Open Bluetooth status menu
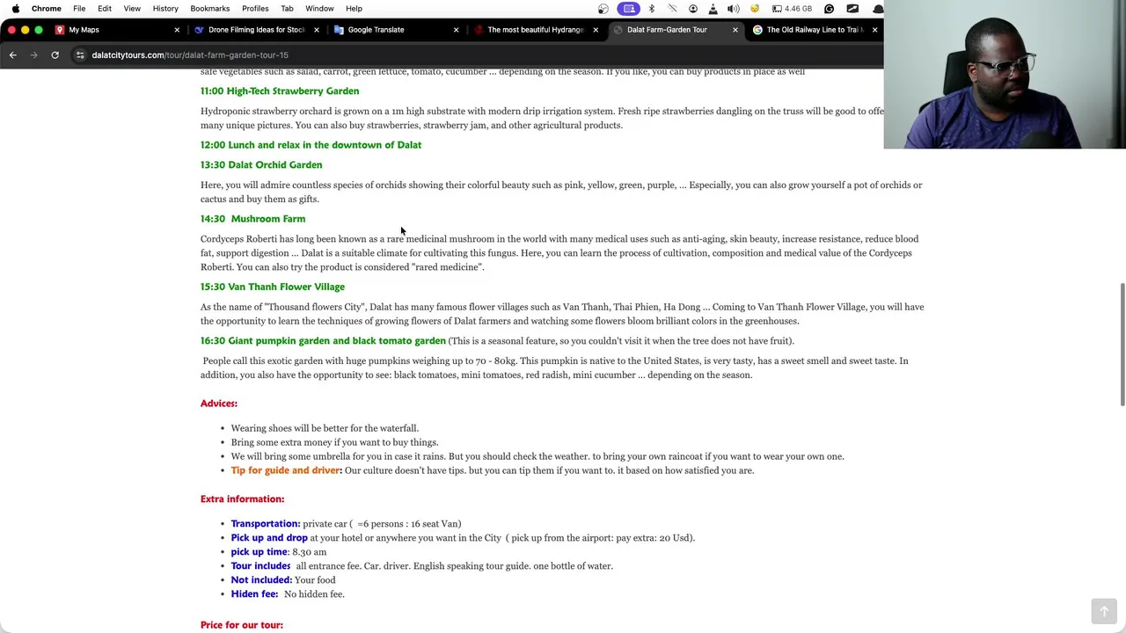 tap(652, 9)
